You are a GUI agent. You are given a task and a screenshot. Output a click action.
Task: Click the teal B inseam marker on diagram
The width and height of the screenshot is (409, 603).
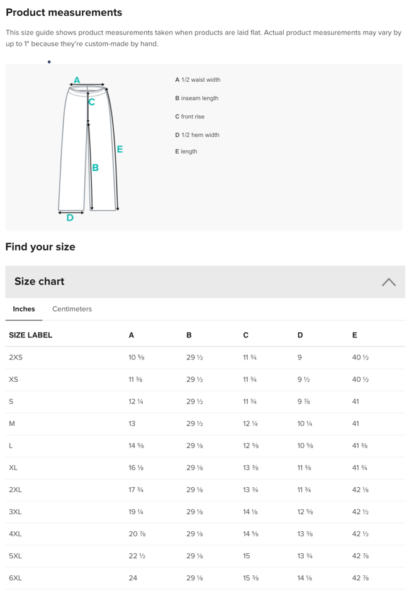click(95, 168)
